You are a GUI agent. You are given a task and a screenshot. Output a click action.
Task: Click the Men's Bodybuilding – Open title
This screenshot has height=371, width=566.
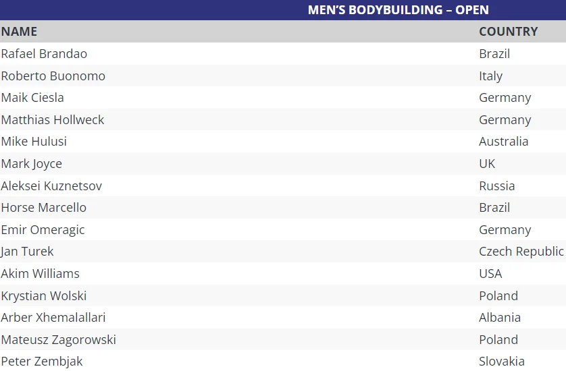[x=398, y=9]
